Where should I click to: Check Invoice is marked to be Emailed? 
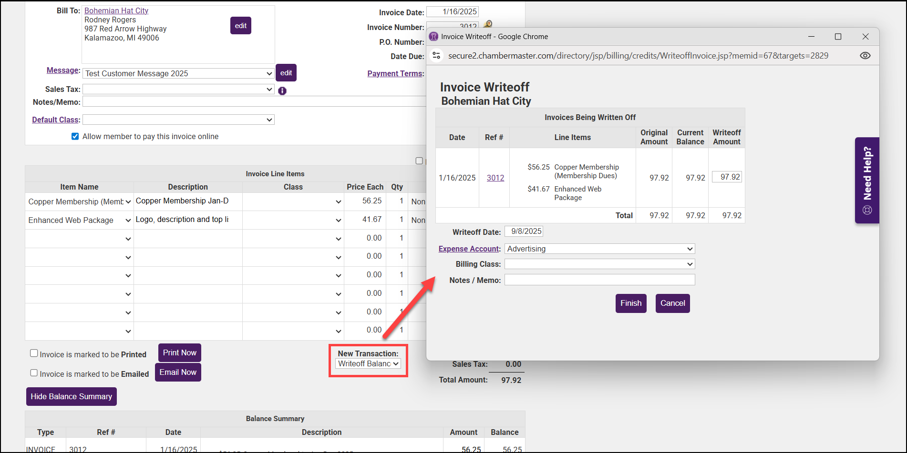(x=34, y=373)
